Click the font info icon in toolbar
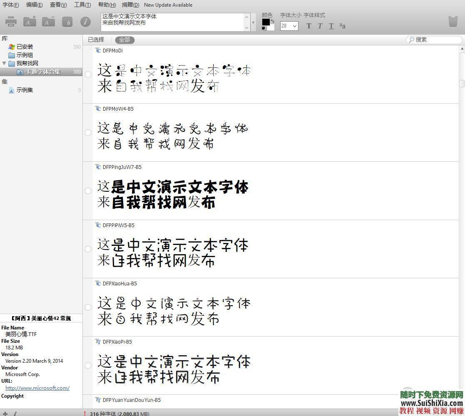This screenshot has width=465, height=416. coord(85,22)
